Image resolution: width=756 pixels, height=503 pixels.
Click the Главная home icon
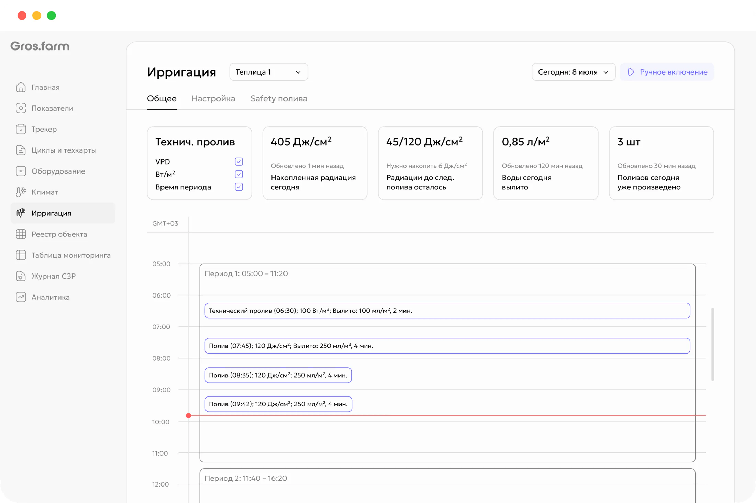[21, 87]
